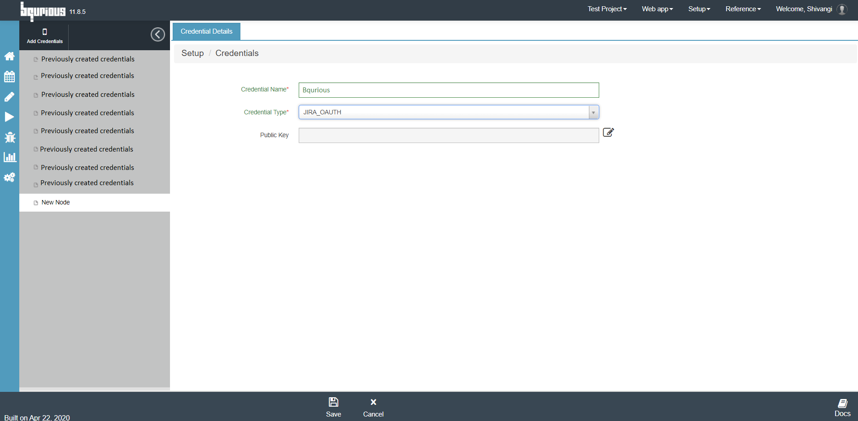Image resolution: width=858 pixels, height=421 pixels.
Task: Click the play execution icon in sidebar
Action: pos(9,117)
